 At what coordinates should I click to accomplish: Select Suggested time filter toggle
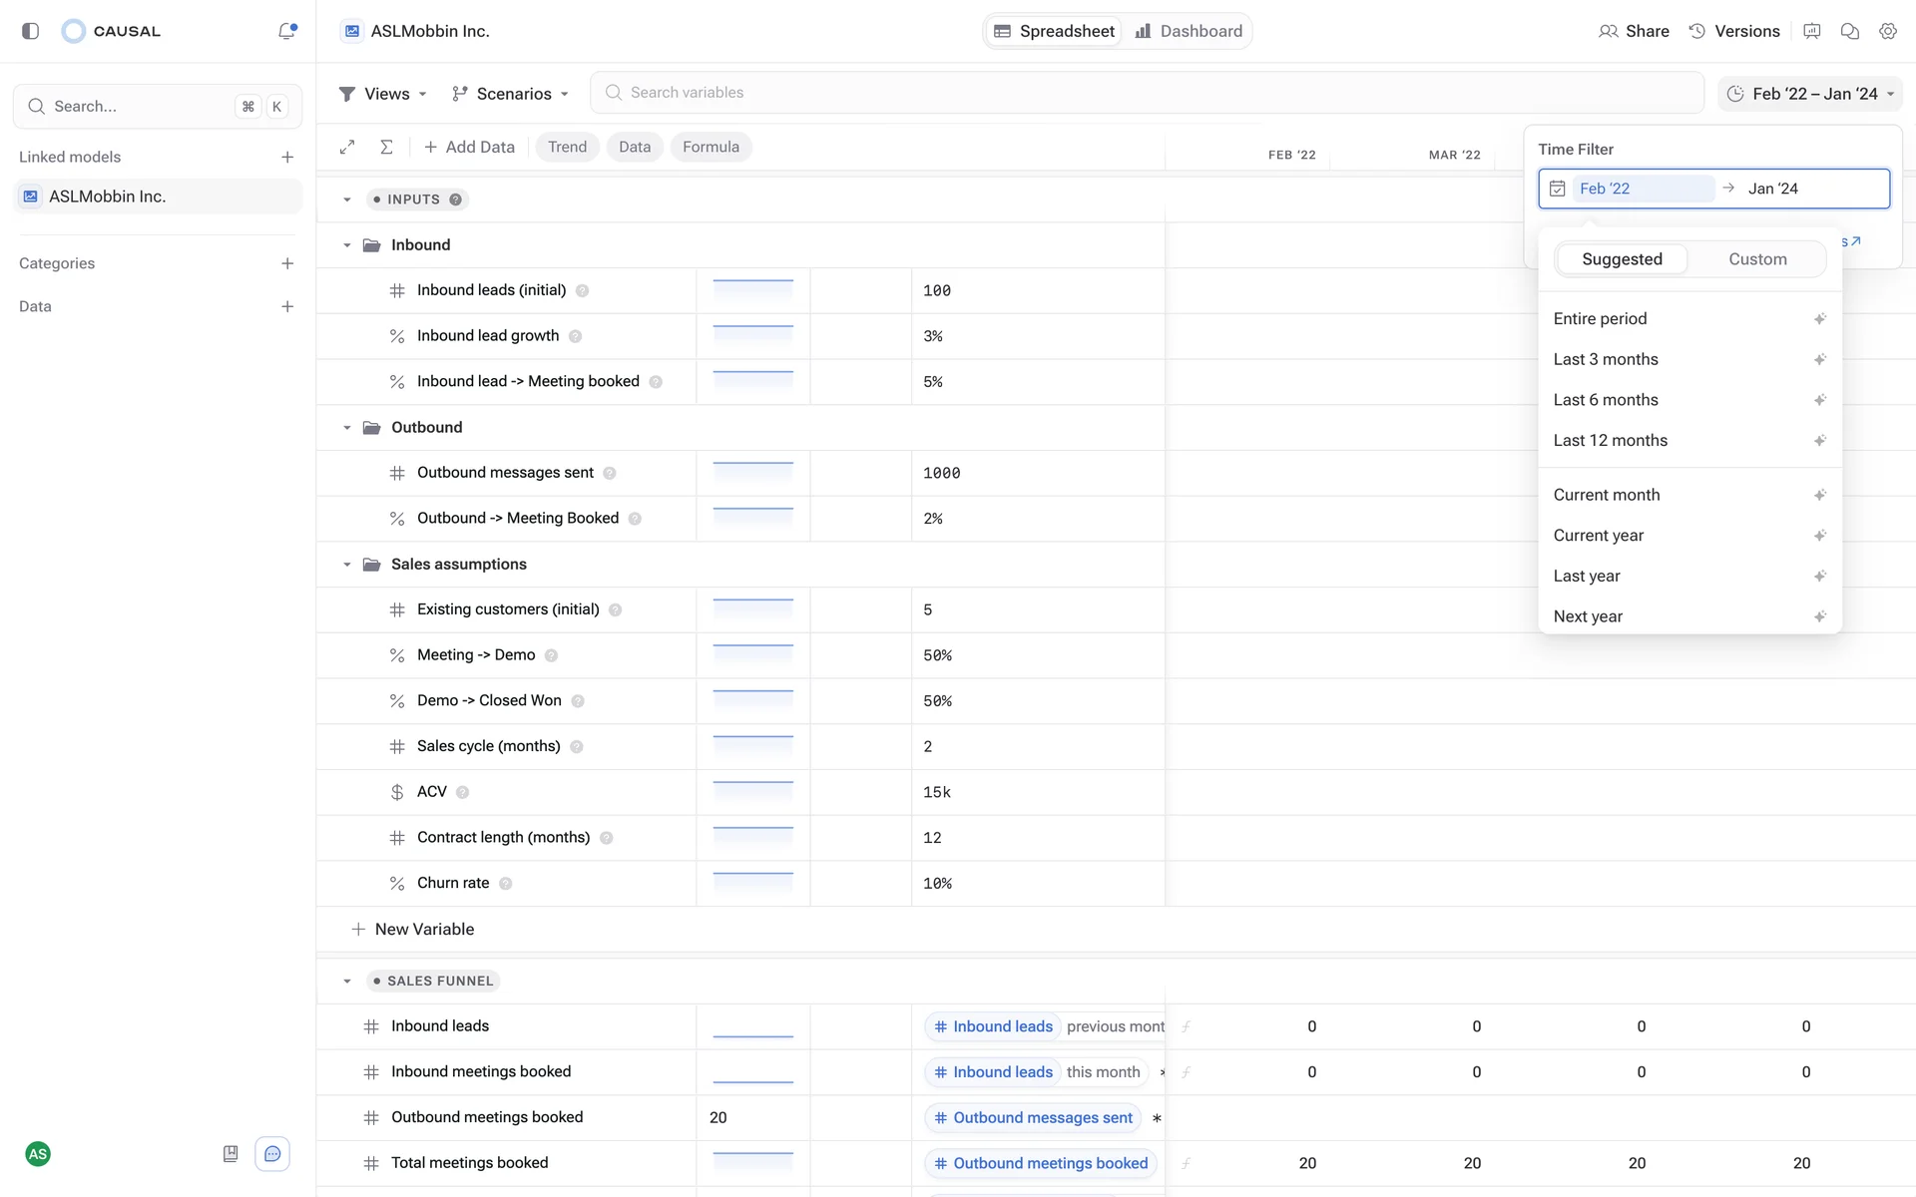coord(1622,259)
